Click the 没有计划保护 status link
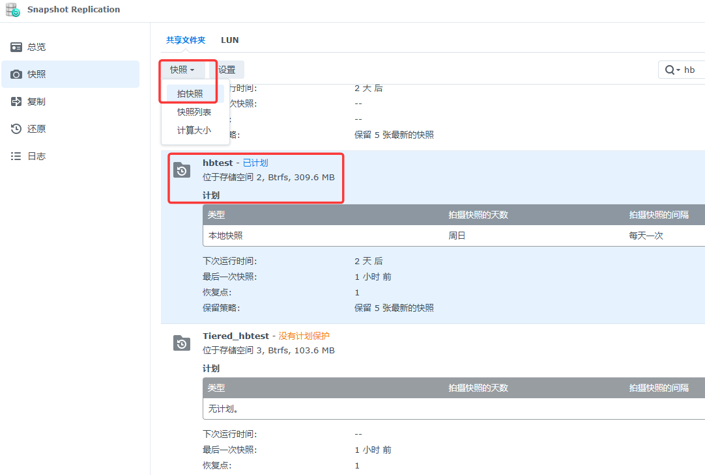705x475 pixels. point(304,336)
